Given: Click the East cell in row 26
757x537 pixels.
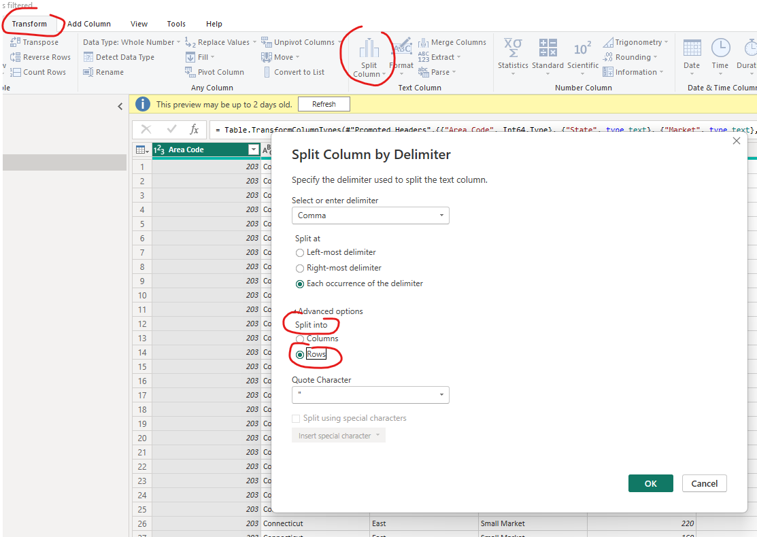Looking at the screenshot, I should click(x=424, y=523).
